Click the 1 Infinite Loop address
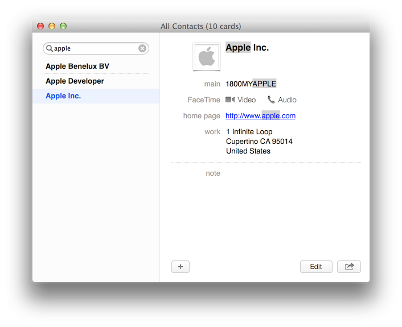 click(x=259, y=142)
